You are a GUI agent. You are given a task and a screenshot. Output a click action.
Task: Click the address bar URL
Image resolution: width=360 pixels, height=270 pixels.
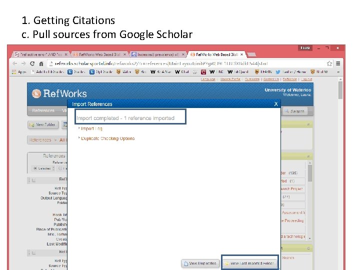161,63
